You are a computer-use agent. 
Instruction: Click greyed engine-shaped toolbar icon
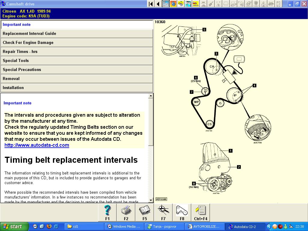coord(271,4)
